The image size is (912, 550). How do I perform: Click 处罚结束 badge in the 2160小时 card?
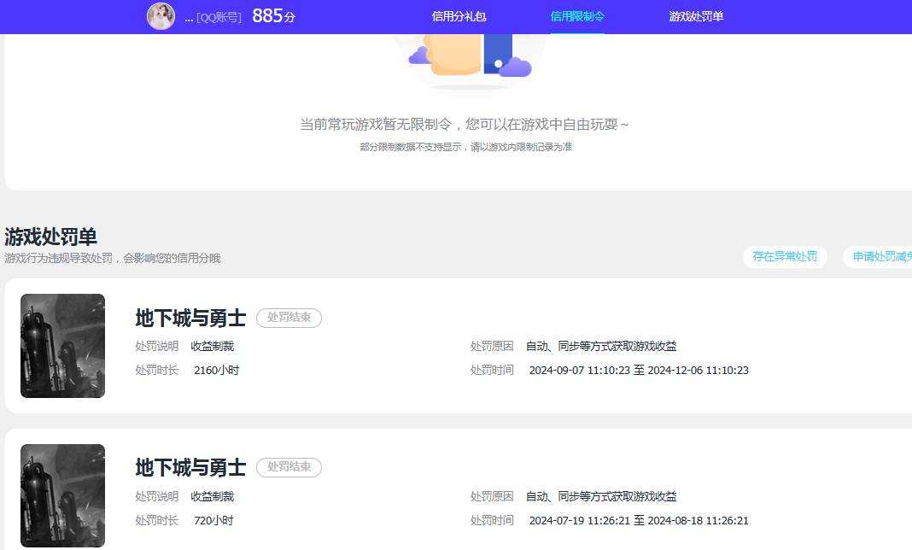289,318
